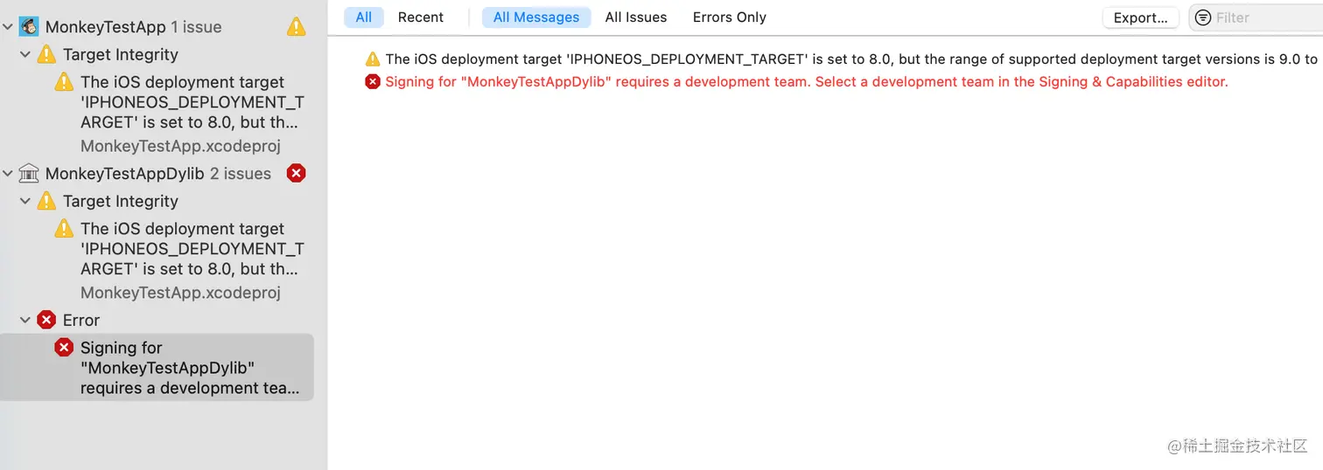Click red error badge beside MonkeyTestAppDylib 2 issues
The height and width of the screenshot is (470, 1323).
pos(297,173)
